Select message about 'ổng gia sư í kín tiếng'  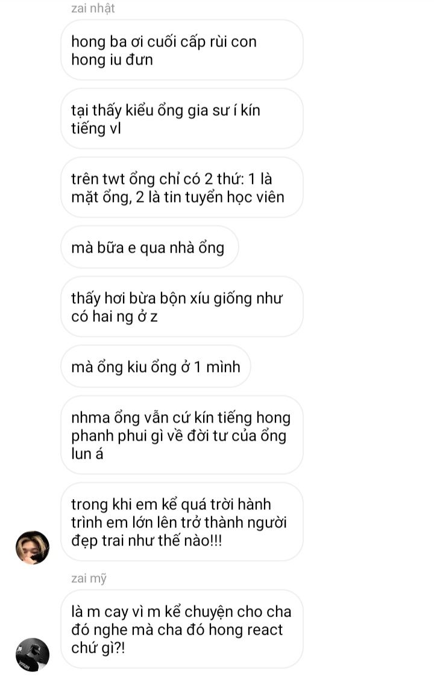click(x=182, y=119)
